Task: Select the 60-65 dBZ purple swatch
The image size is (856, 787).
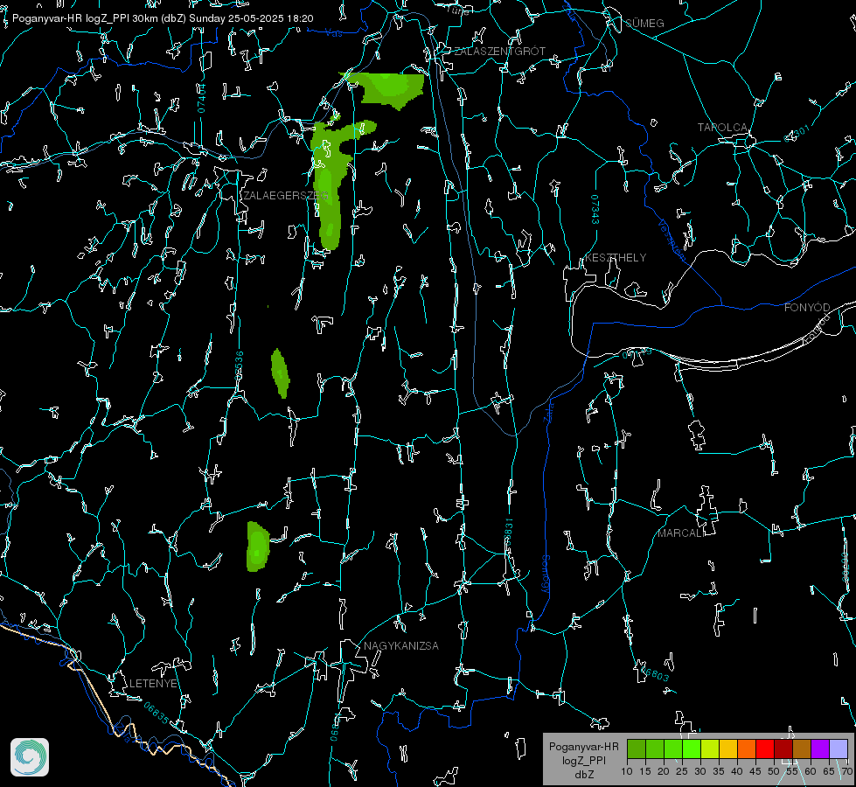Action: 820,749
